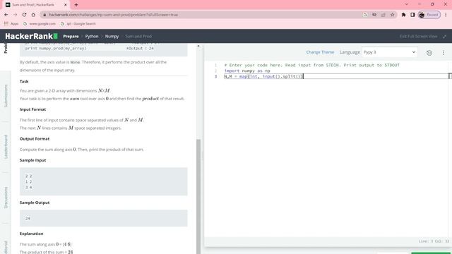Open the Leaderboard side tab
Screen dimensions: 452x254
6,147
